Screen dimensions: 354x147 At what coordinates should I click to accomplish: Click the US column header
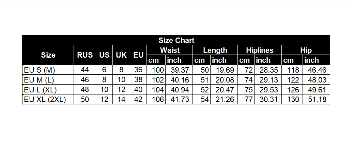[104, 55]
